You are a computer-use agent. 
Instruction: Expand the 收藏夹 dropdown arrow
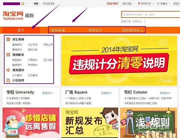coord(170,3)
